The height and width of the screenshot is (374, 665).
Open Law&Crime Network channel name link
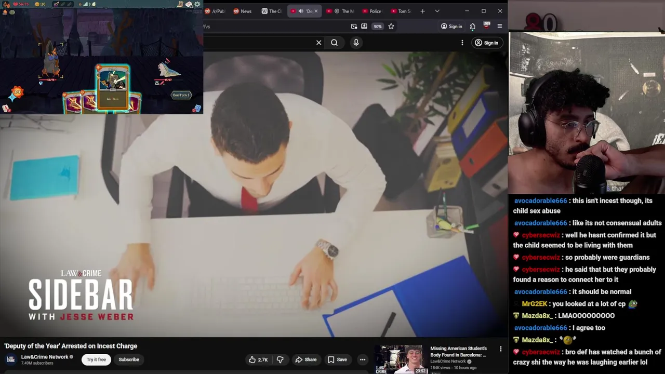(x=45, y=357)
